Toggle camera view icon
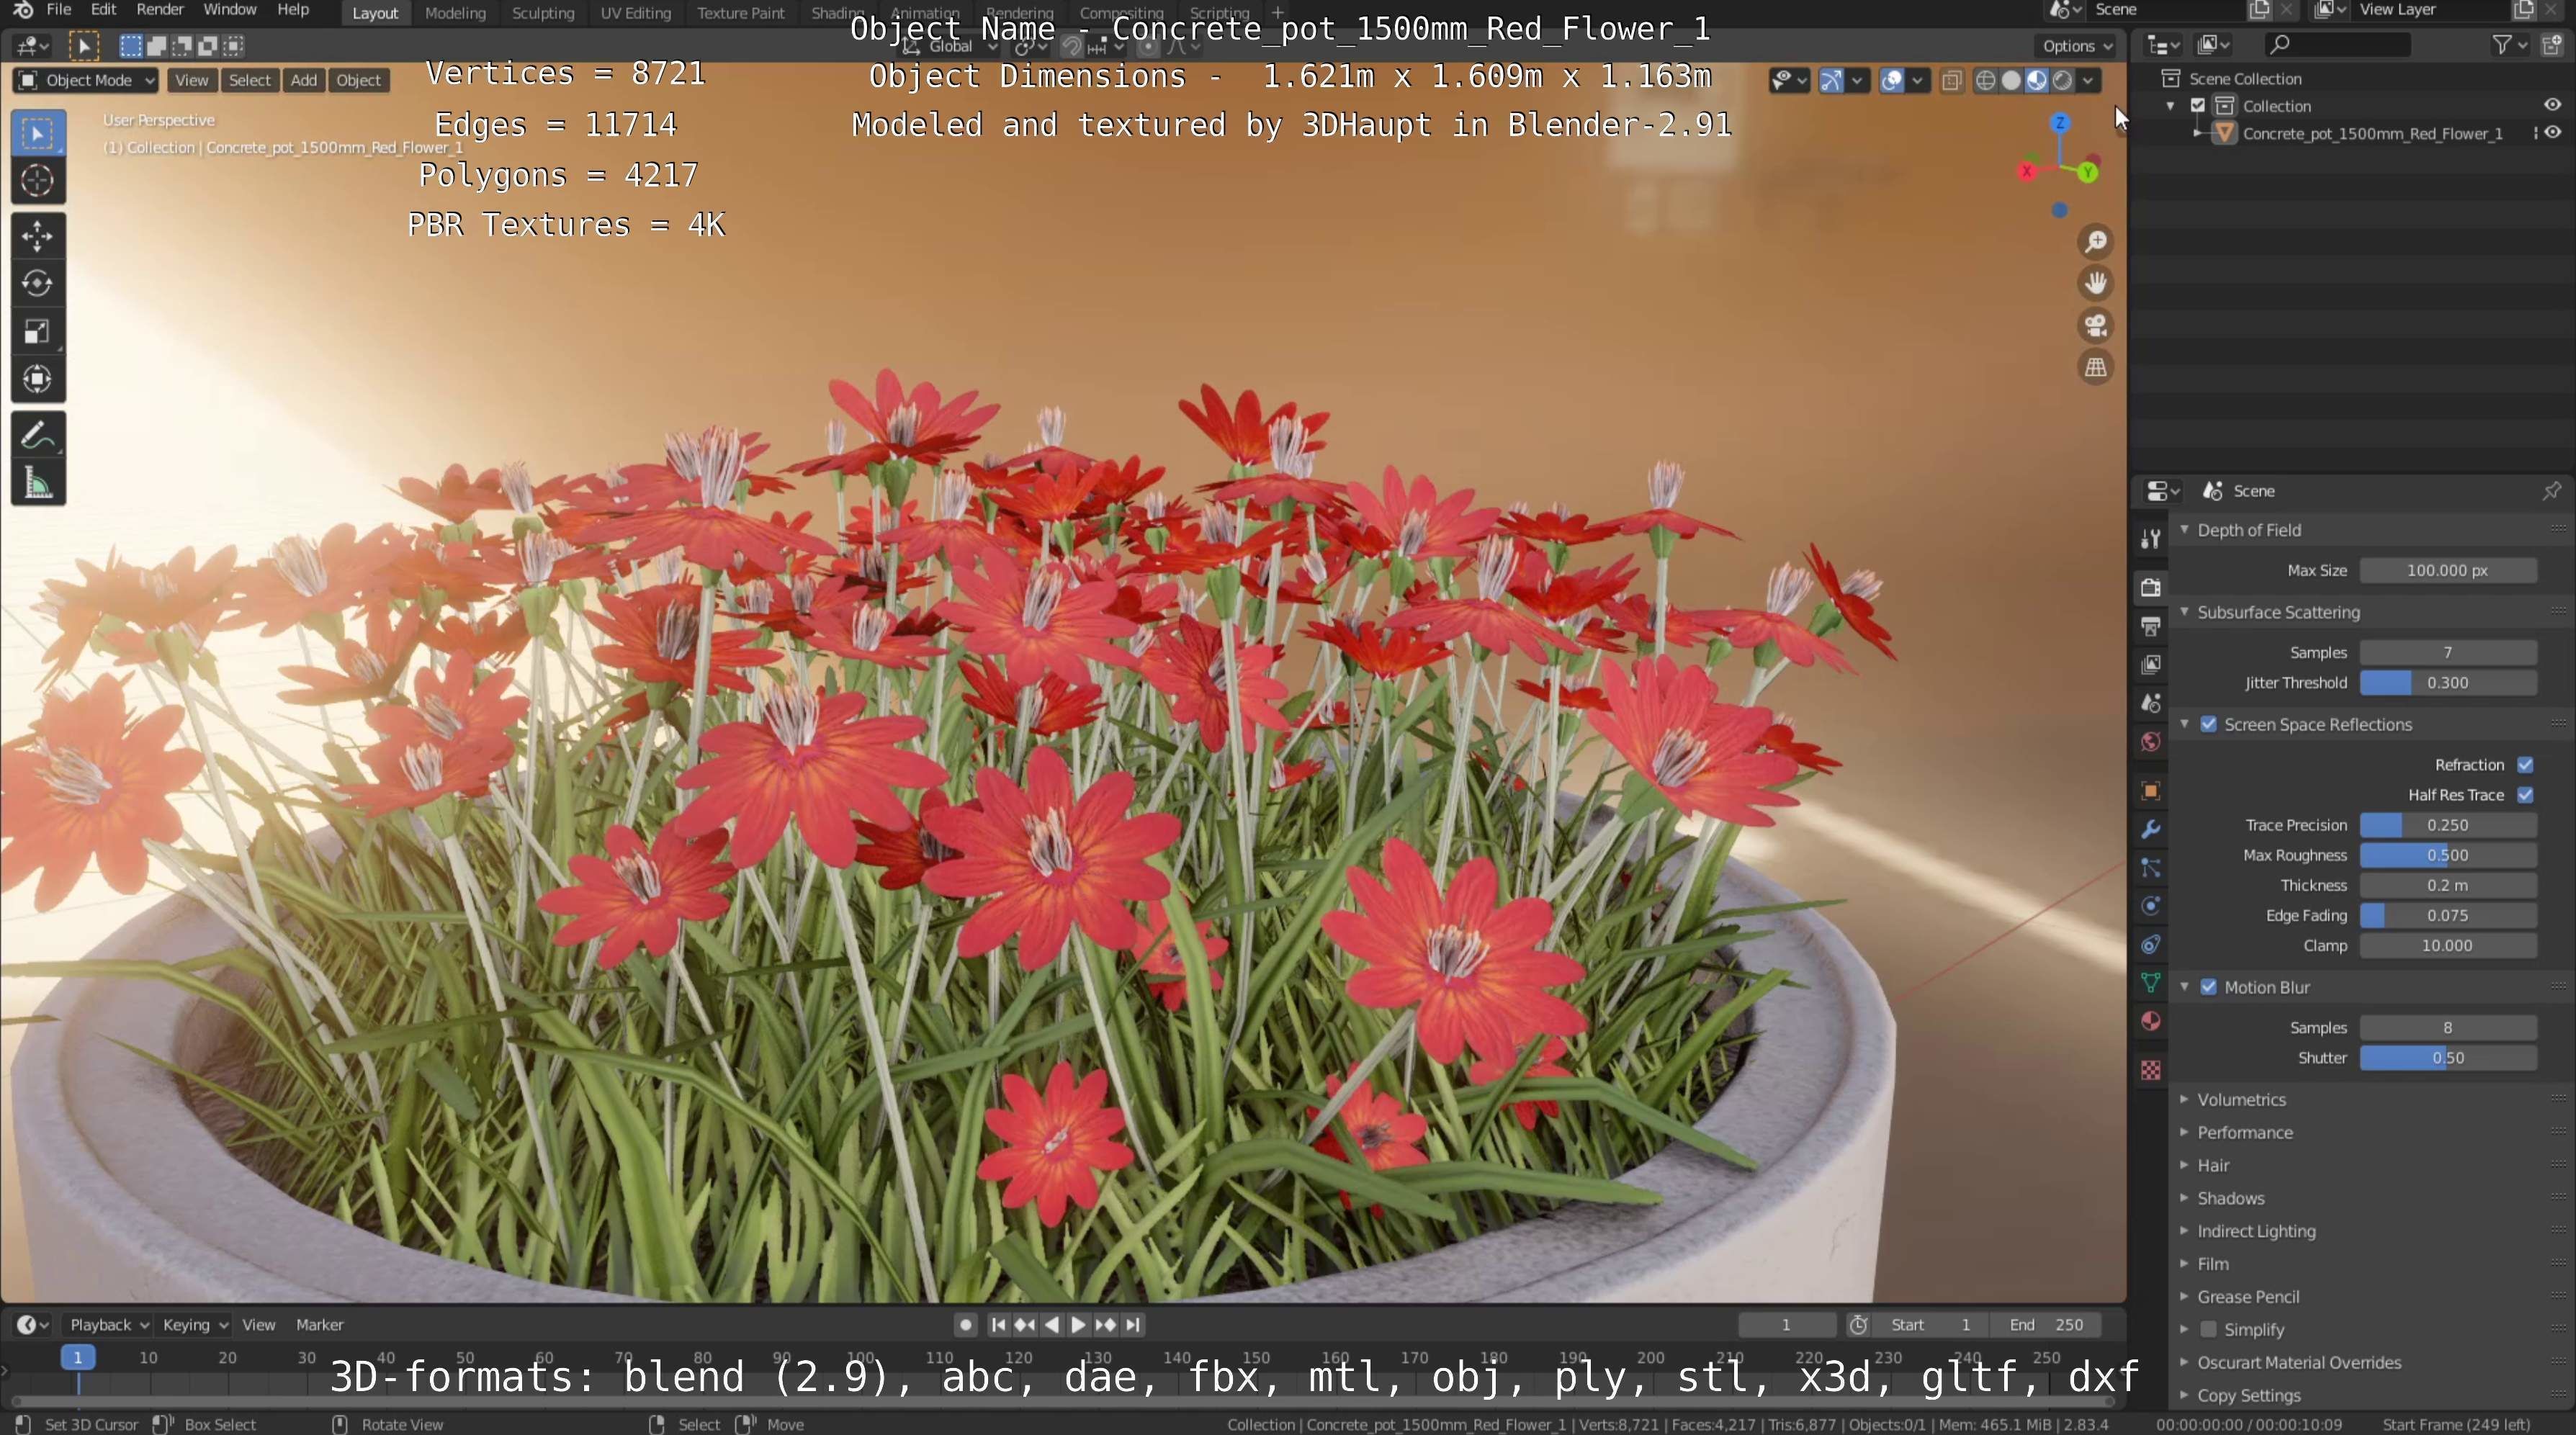This screenshot has width=2576, height=1435. 2095,326
